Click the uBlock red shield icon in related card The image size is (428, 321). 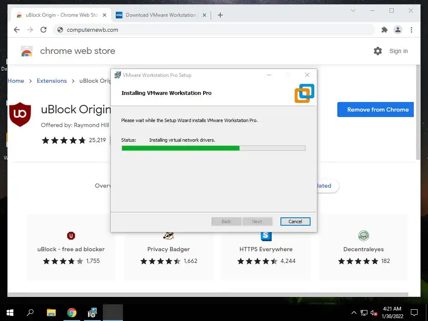pyautogui.click(x=71, y=236)
